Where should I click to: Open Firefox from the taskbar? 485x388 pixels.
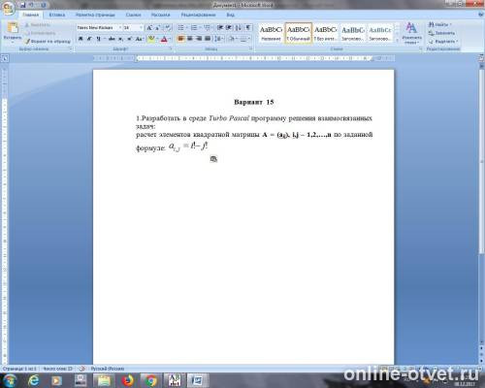[128, 380]
